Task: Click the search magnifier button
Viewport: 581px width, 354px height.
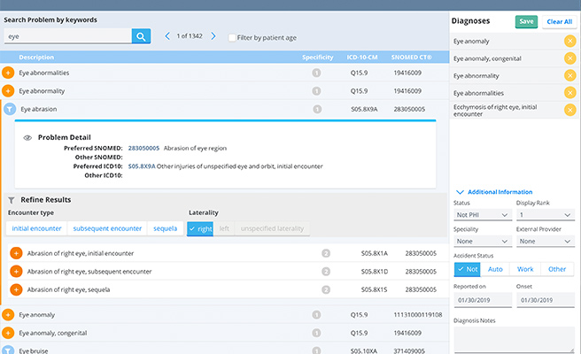Action: coord(141,36)
